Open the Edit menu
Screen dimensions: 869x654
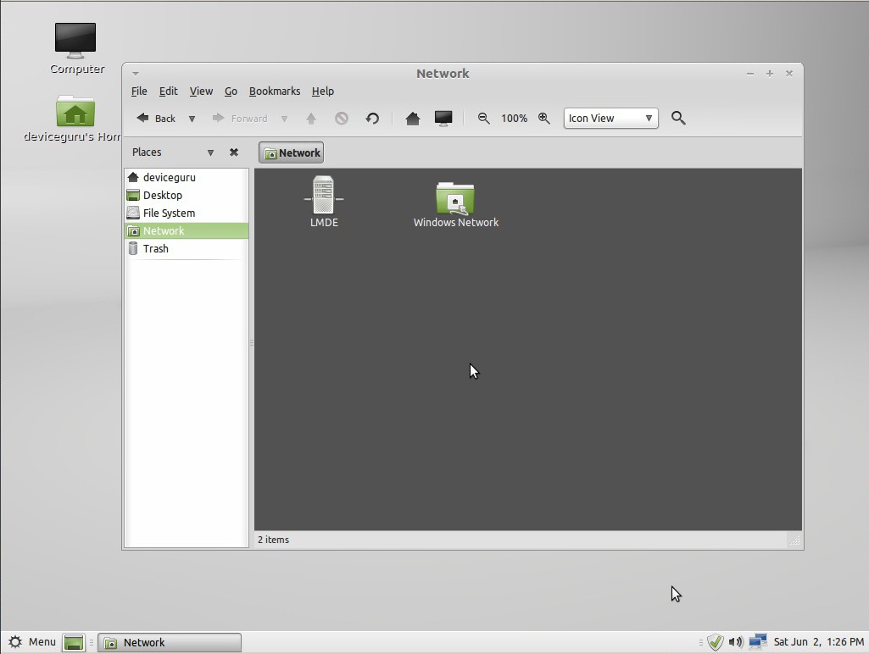[169, 91]
